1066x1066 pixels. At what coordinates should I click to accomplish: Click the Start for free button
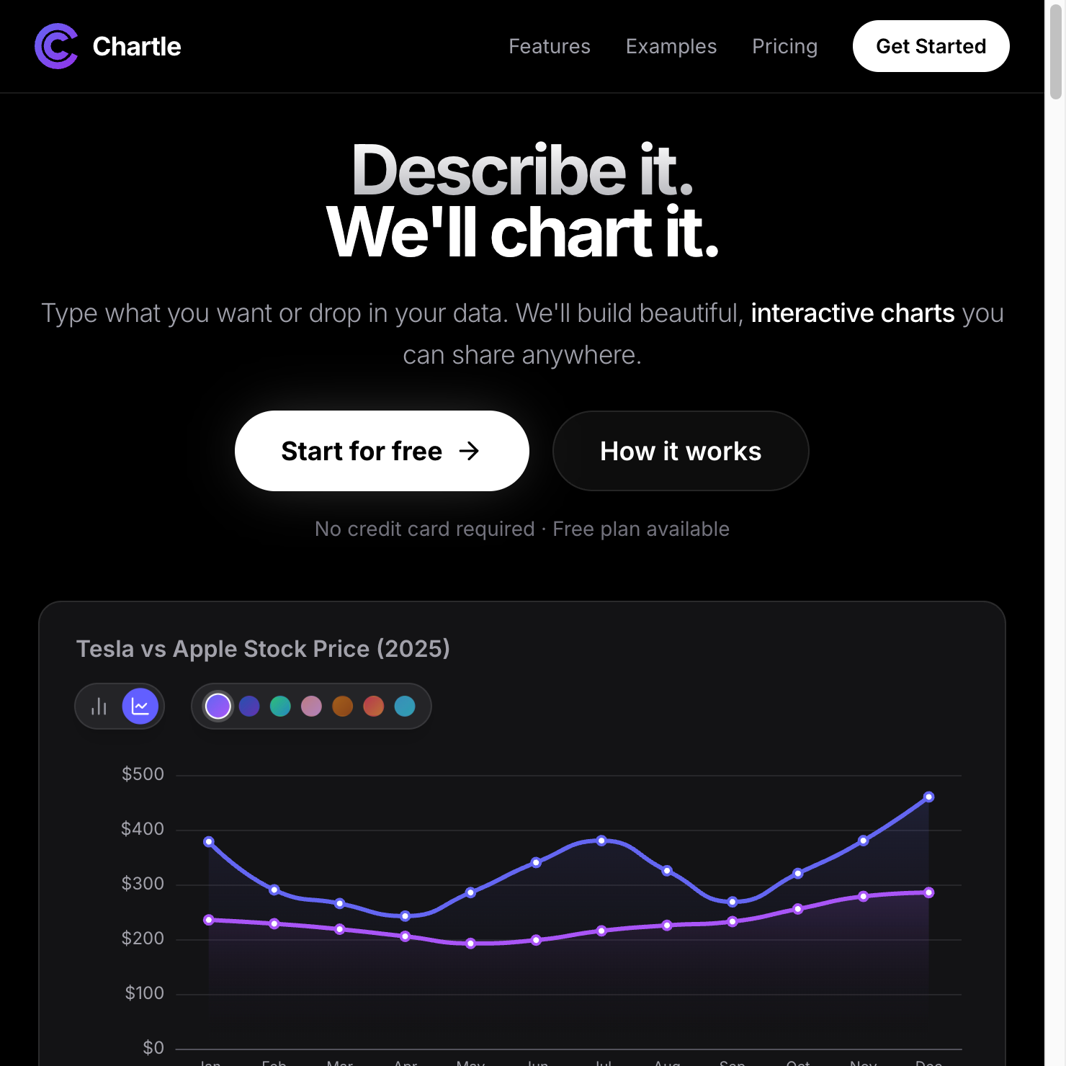click(381, 451)
